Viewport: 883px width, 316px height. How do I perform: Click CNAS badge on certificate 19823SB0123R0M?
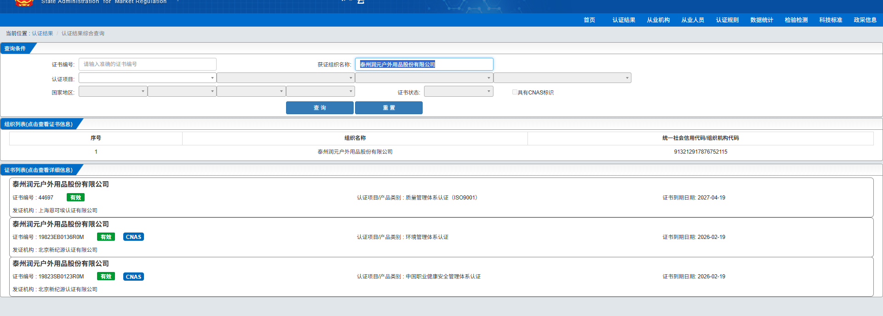click(133, 277)
